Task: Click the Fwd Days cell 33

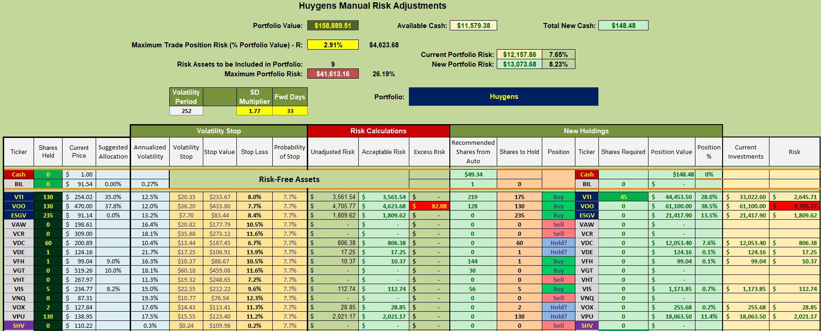Action: (x=290, y=111)
